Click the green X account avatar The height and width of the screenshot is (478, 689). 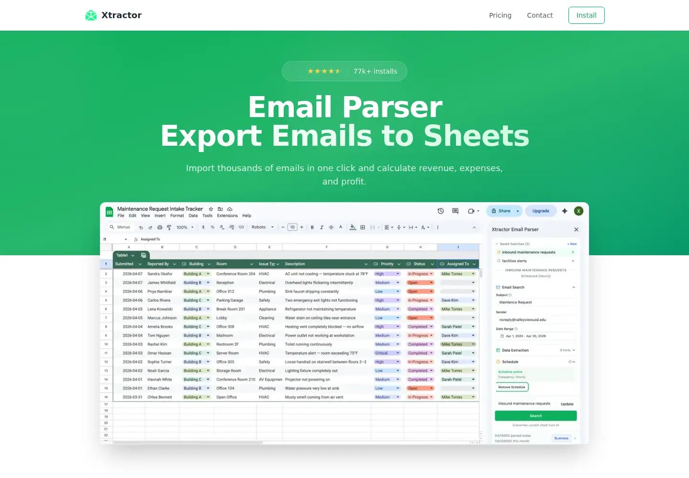click(x=578, y=211)
